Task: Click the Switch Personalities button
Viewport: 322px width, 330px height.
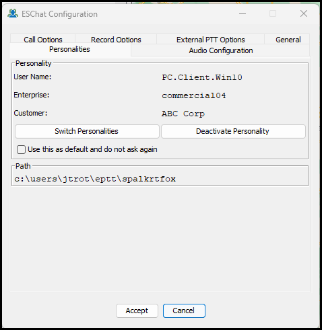Action: pyautogui.click(x=87, y=131)
